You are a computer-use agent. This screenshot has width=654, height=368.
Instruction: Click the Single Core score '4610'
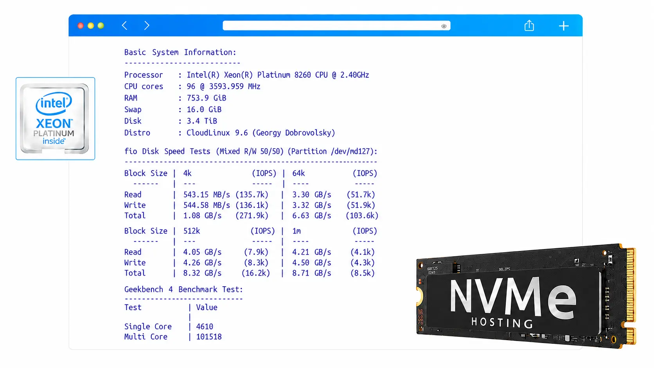click(x=205, y=327)
